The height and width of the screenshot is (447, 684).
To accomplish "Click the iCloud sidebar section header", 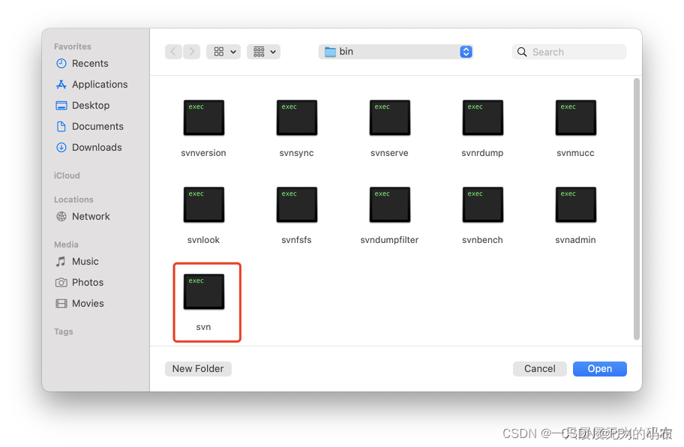I will (67, 175).
